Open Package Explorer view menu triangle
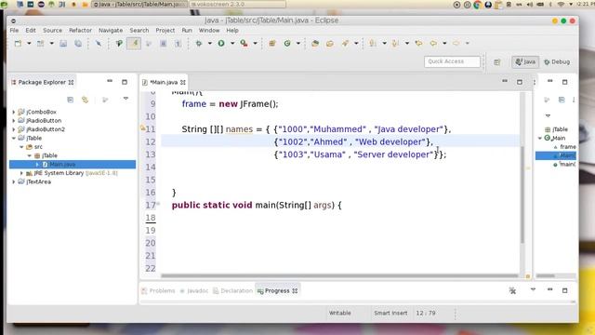Viewport: 595px width, 335px height. pos(126,99)
